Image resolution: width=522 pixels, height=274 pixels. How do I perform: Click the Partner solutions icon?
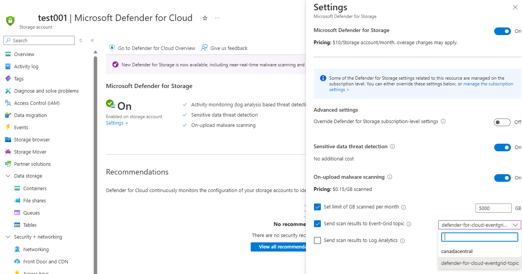(8, 164)
